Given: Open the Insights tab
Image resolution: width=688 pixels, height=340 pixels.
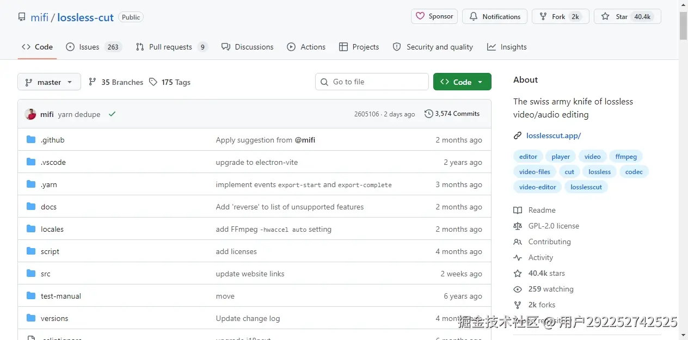Looking at the screenshot, I should (507, 47).
